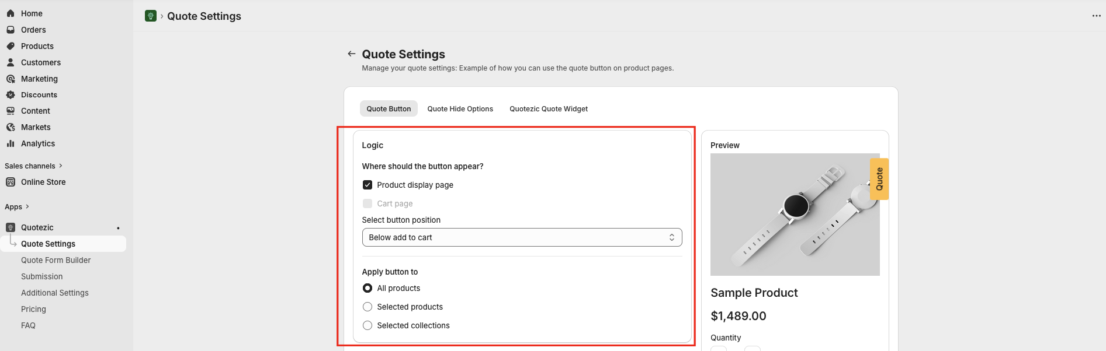Click the Home icon in sidebar
1106x351 pixels.
point(11,13)
